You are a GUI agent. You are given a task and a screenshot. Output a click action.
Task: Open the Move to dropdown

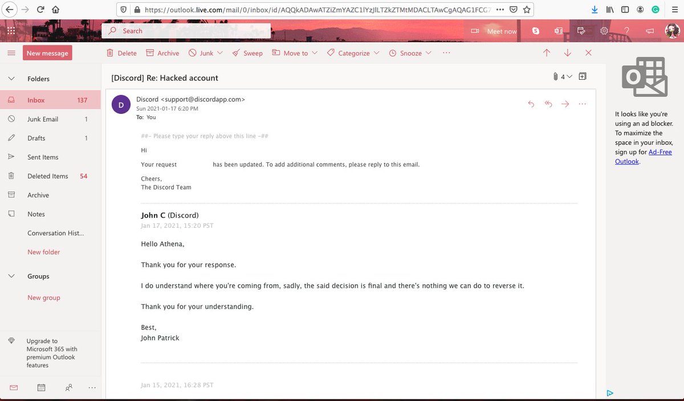(x=294, y=53)
